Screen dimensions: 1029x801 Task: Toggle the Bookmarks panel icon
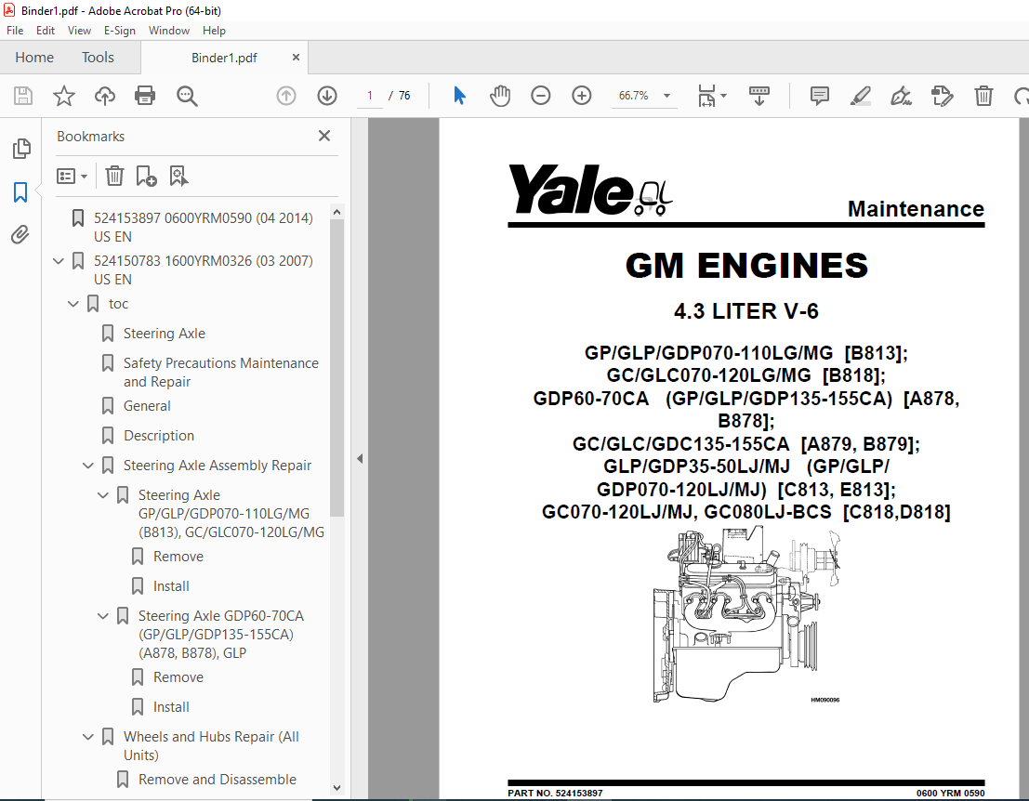20,192
